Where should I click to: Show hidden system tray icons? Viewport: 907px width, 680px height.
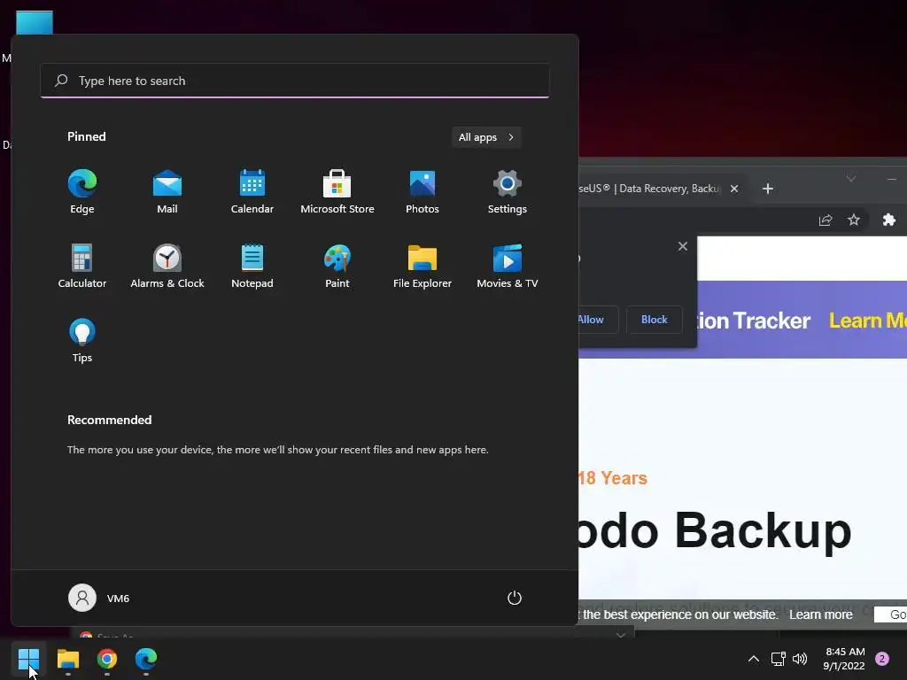pos(753,659)
